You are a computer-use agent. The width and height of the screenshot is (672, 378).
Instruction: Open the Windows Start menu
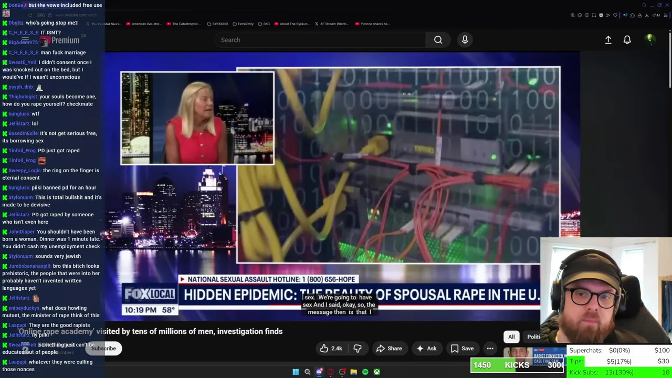click(296, 372)
